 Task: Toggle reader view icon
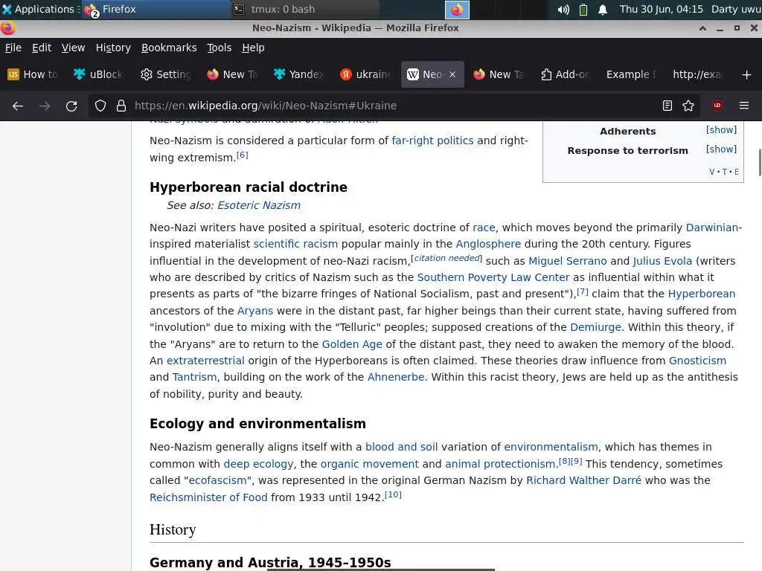tap(667, 106)
